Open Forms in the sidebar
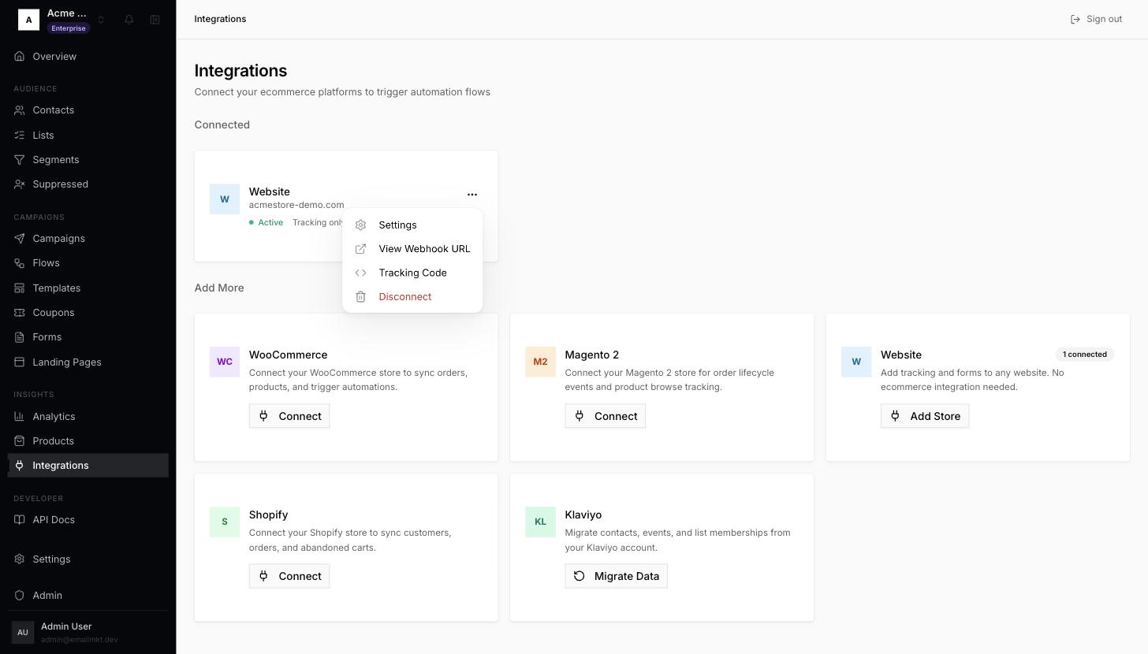The width and height of the screenshot is (1148, 654). (88, 337)
